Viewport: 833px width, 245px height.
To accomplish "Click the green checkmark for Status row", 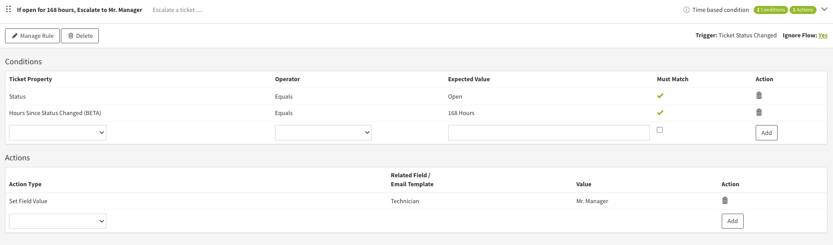I will (x=660, y=96).
